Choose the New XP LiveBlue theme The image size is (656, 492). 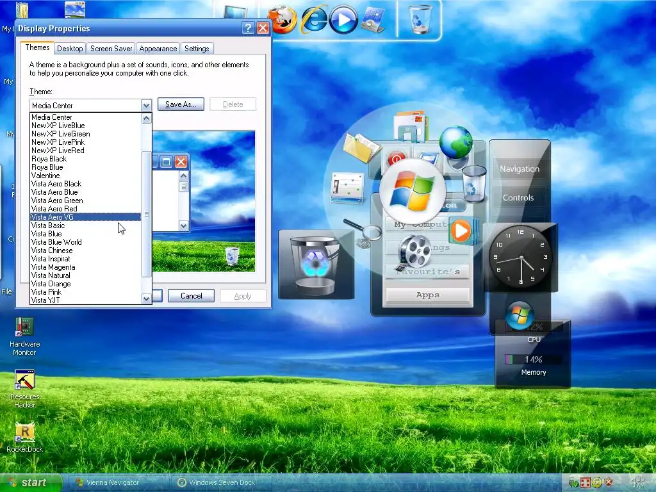coord(85,126)
